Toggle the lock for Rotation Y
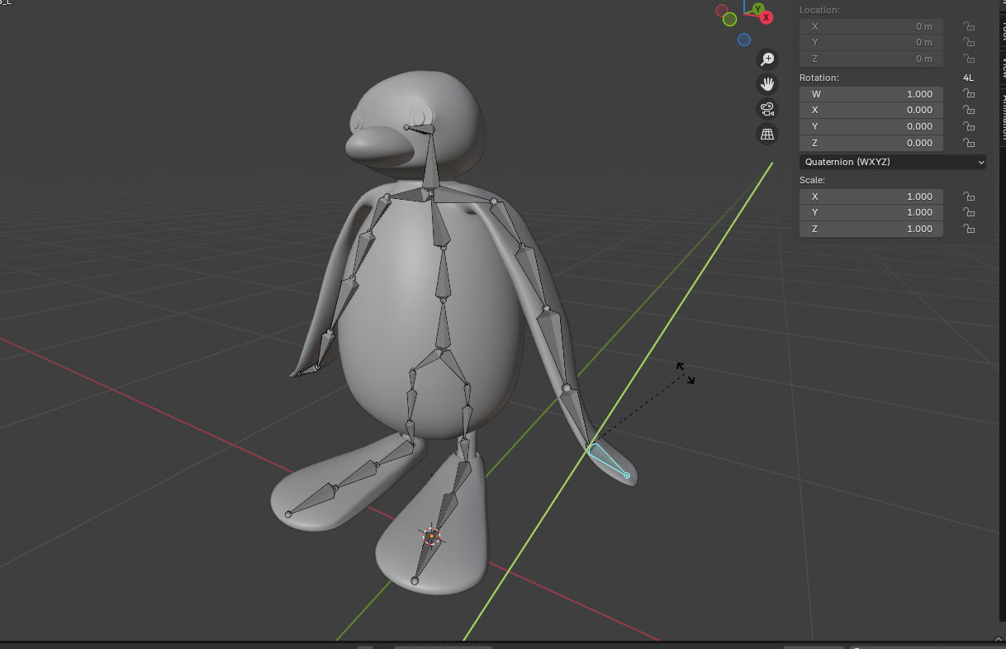1006x649 pixels. [969, 126]
